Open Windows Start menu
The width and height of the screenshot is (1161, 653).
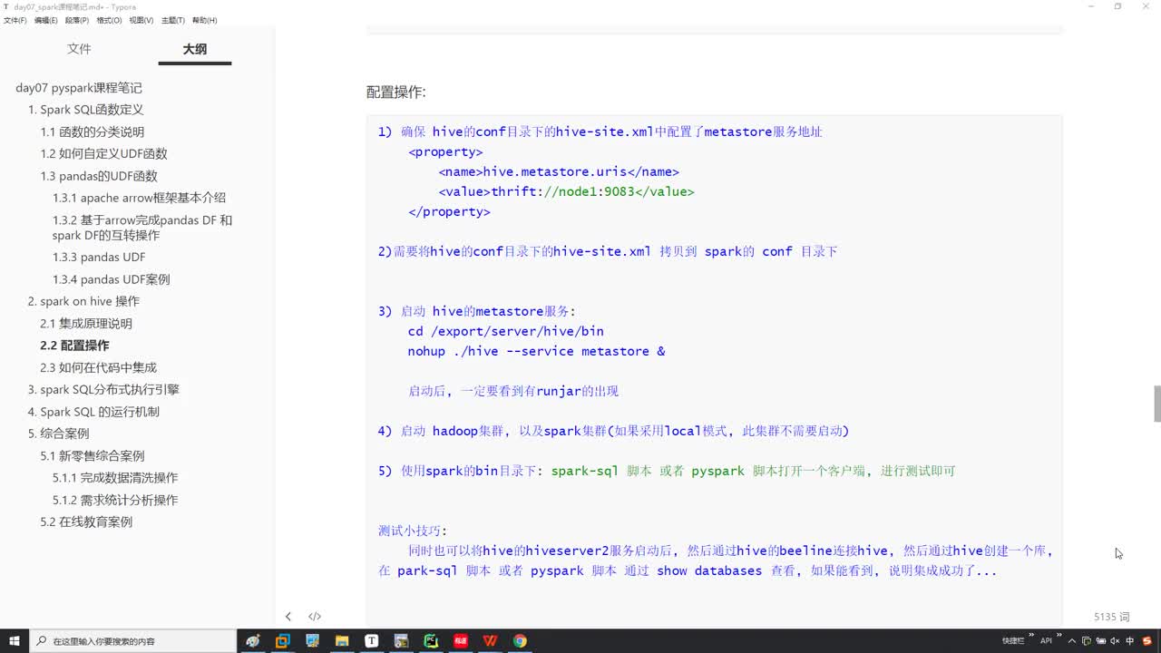15,640
